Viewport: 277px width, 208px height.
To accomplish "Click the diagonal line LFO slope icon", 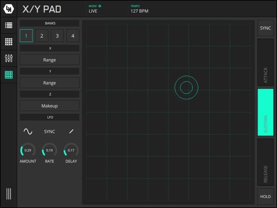I will click(71, 131).
